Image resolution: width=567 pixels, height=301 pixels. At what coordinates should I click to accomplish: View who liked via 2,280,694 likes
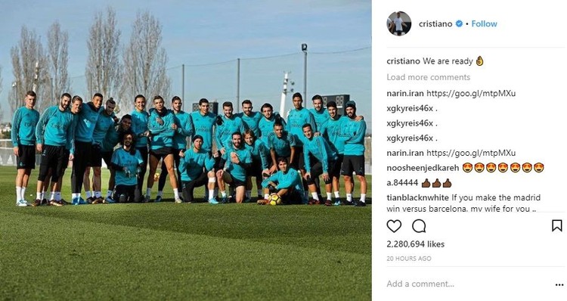tap(416, 244)
